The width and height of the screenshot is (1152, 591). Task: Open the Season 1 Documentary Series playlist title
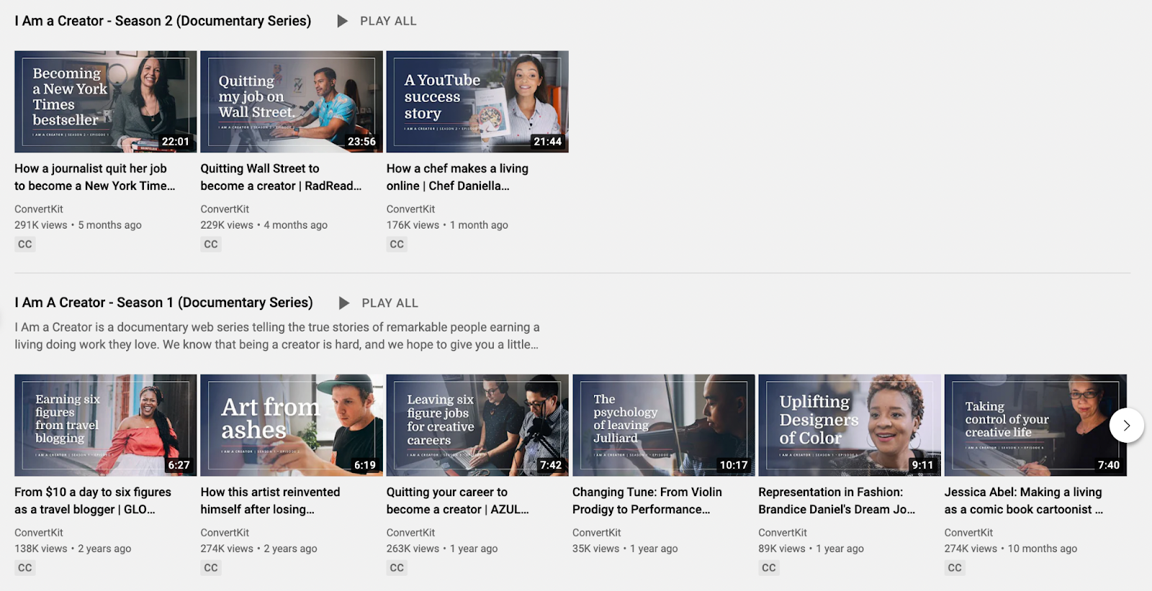click(163, 303)
